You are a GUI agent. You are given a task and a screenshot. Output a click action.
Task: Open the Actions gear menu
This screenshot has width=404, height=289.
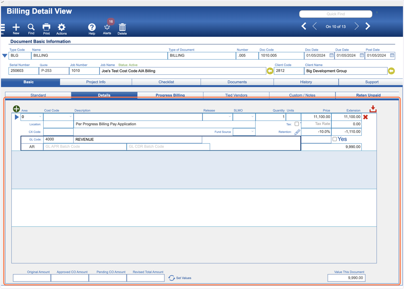pyautogui.click(x=61, y=27)
